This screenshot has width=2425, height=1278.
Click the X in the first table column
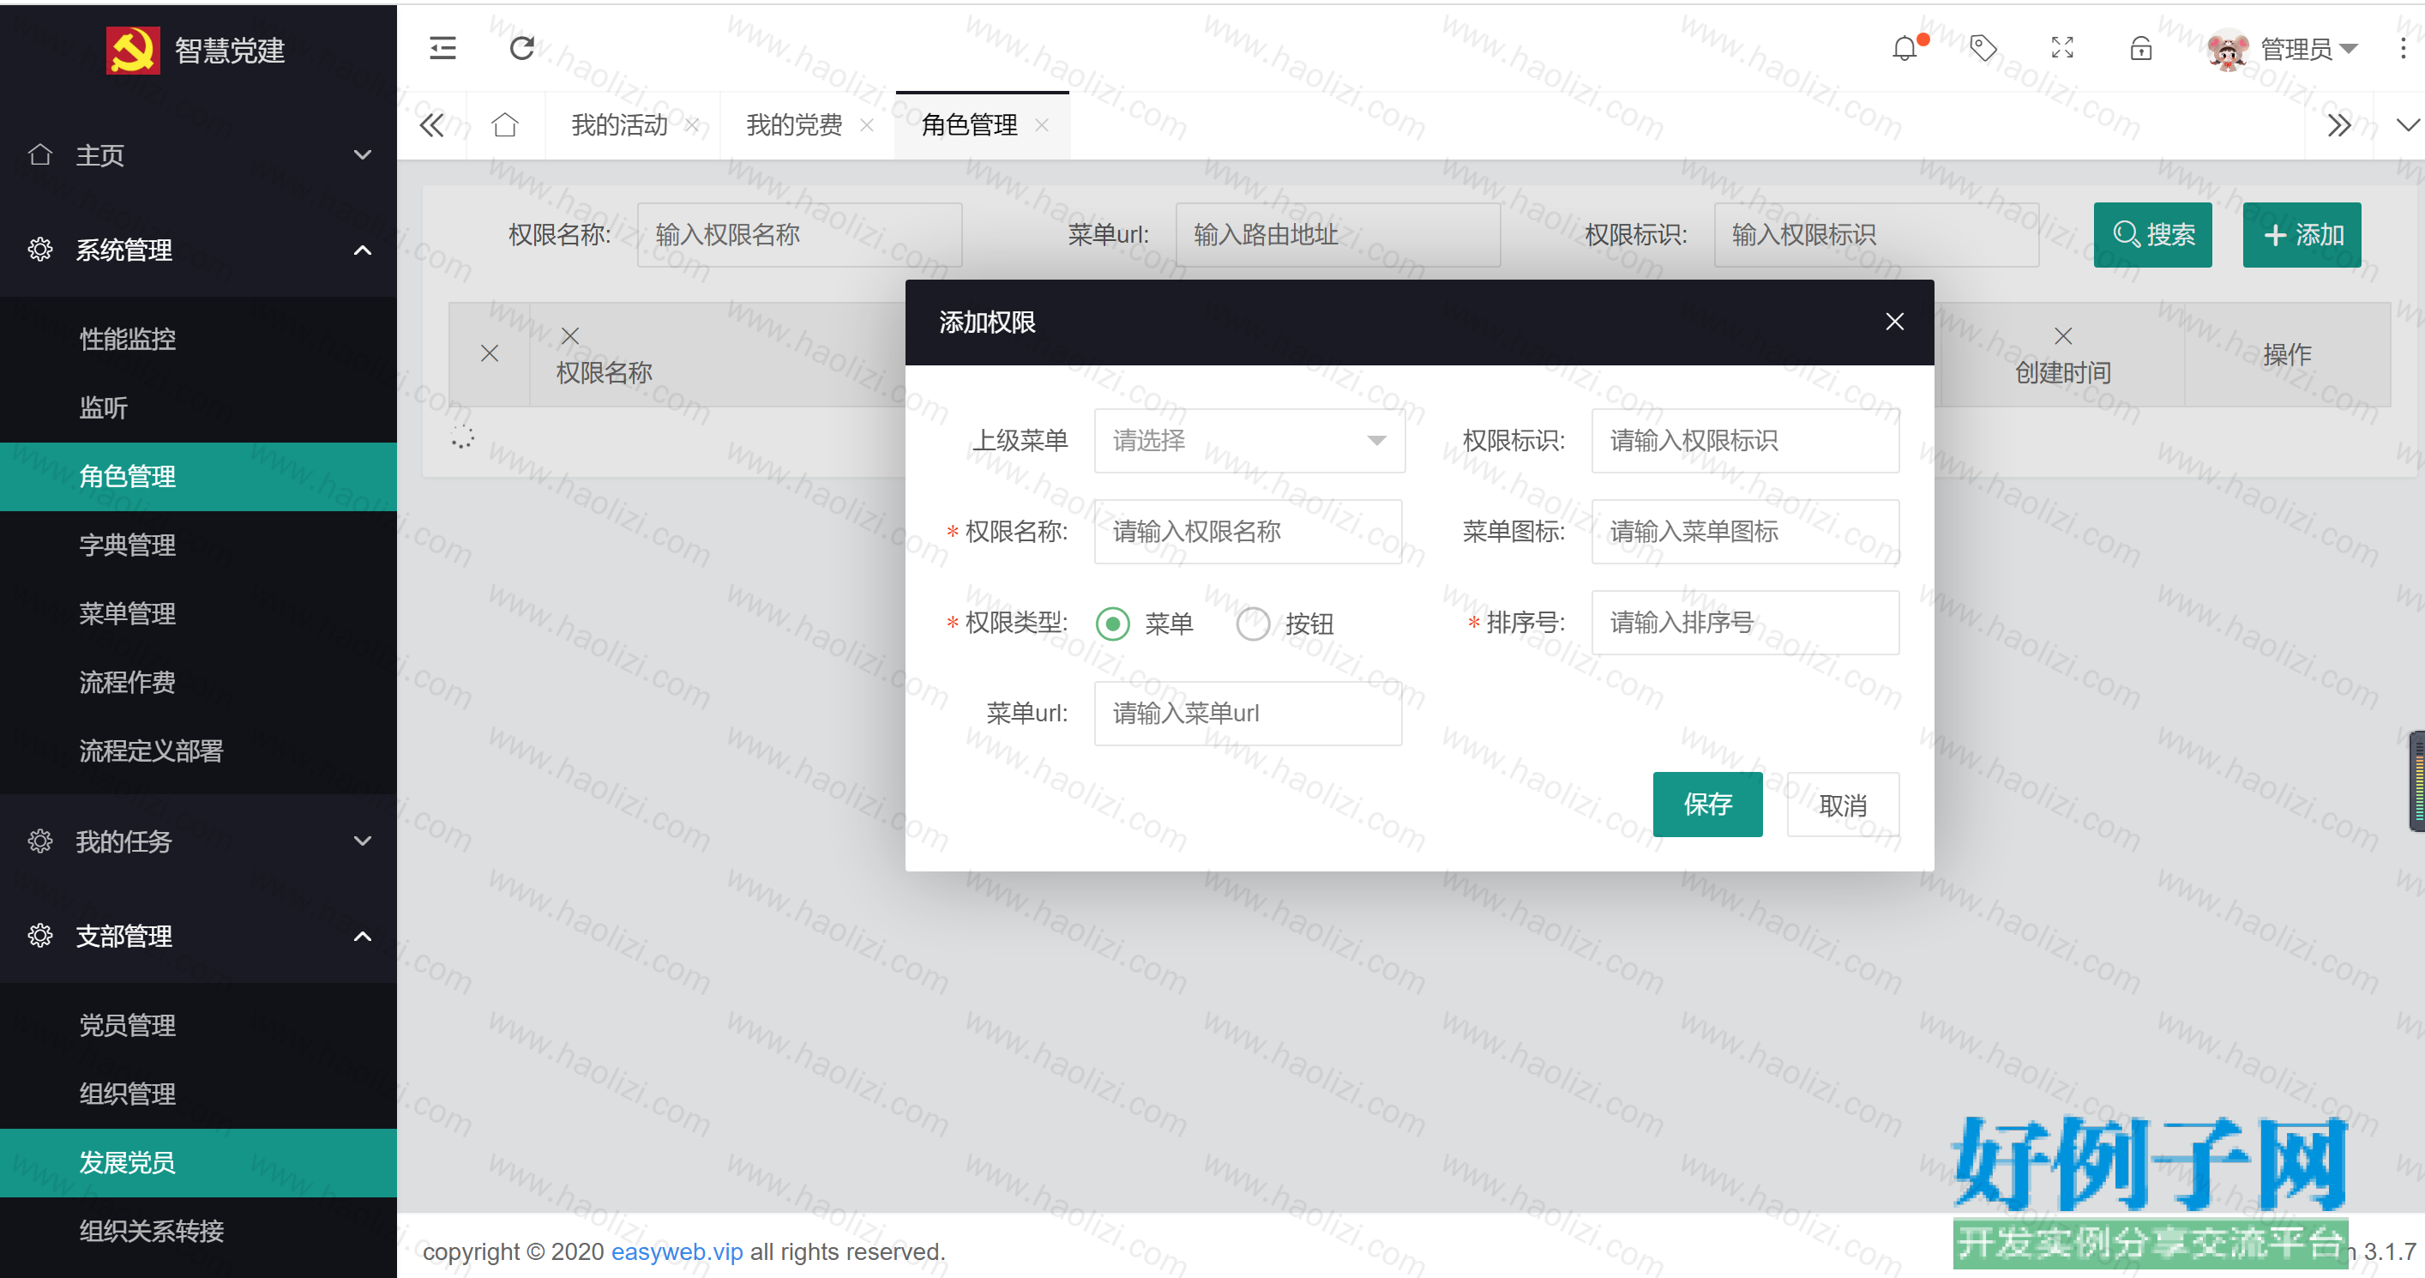[490, 353]
